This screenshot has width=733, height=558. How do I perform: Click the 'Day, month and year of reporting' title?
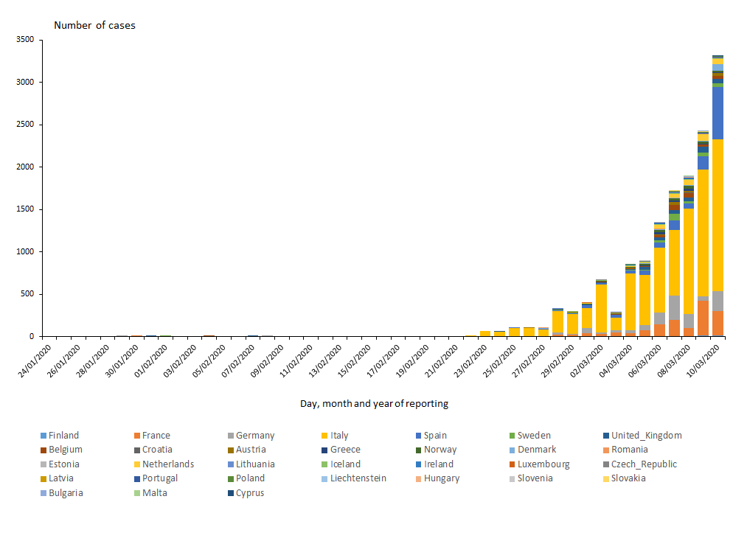tap(374, 403)
